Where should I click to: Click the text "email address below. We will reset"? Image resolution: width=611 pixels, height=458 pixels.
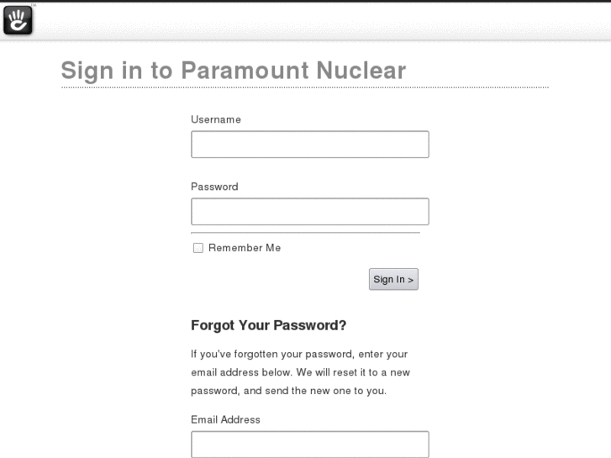point(300,372)
